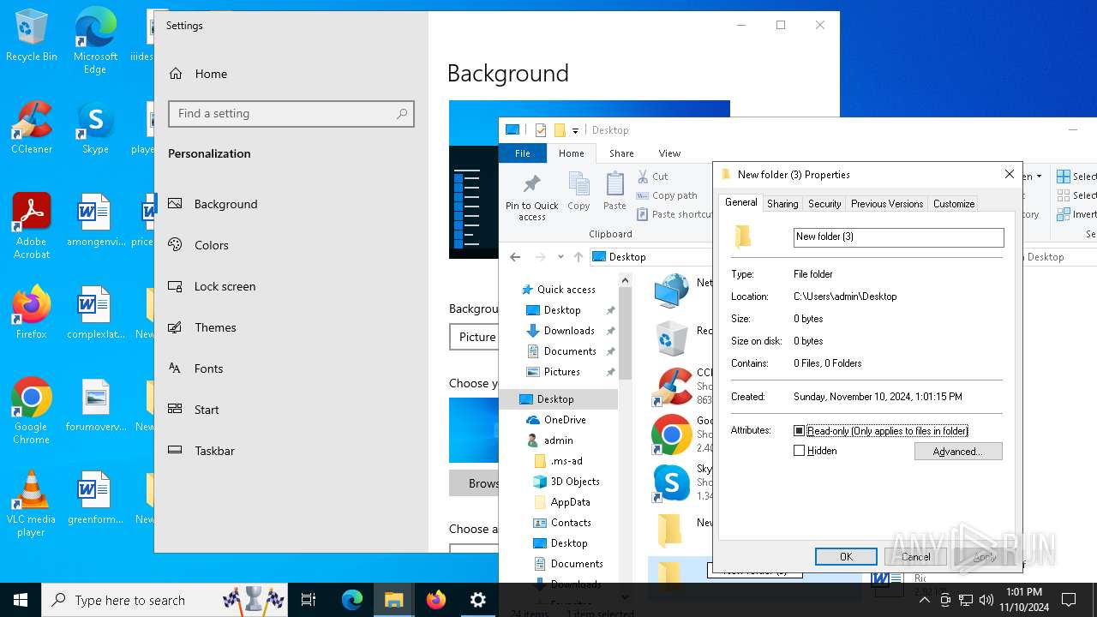Image resolution: width=1097 pixels, height=617 pixels.
Task: Toggle the Read-only attribute checkbox
Action: [800, 431]
